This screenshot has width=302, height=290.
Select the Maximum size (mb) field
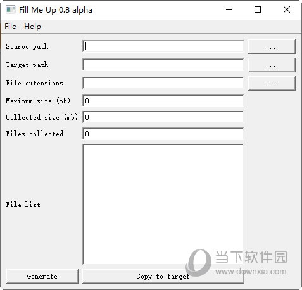163,101
